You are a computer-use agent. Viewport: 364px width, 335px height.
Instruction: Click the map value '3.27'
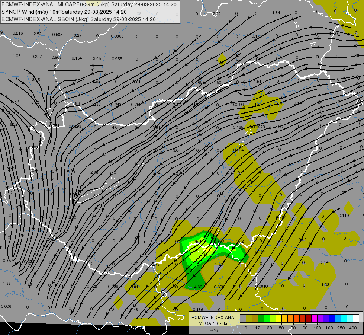coord(78,36)
